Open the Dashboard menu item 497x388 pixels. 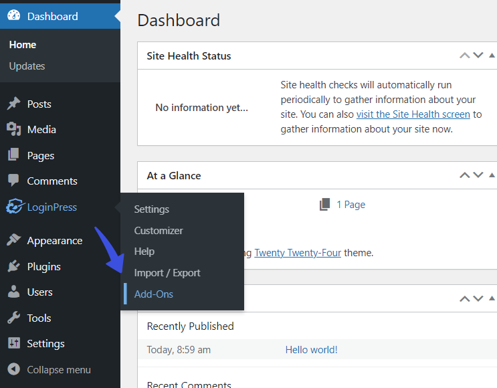tap(60, 16)
